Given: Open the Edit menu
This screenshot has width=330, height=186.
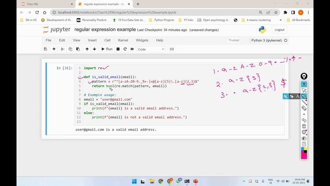Looking at the screenshot, I should tap(62, 40).
